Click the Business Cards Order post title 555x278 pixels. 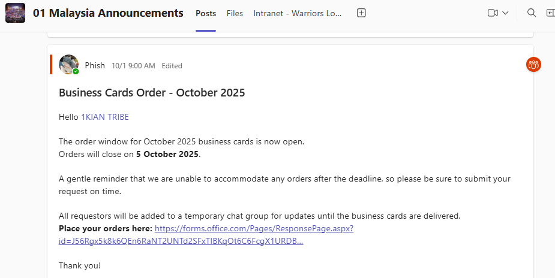[x=152, y=93]
